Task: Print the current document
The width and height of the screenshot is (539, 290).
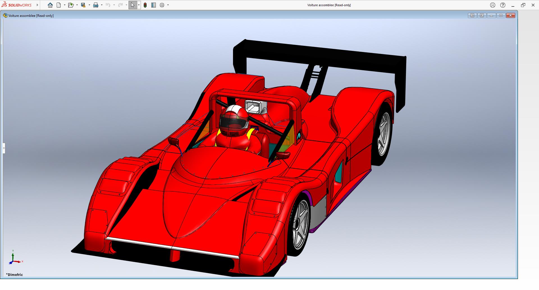Action: tap(96, 5)
